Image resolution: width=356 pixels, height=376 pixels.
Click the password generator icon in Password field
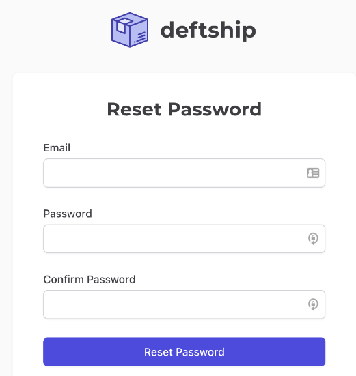pyautogui.click(x=313, y=239)
